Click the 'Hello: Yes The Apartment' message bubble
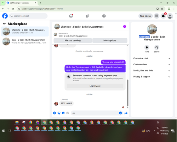Viewport: 177px width, 142px height. [x=95, y=69]
